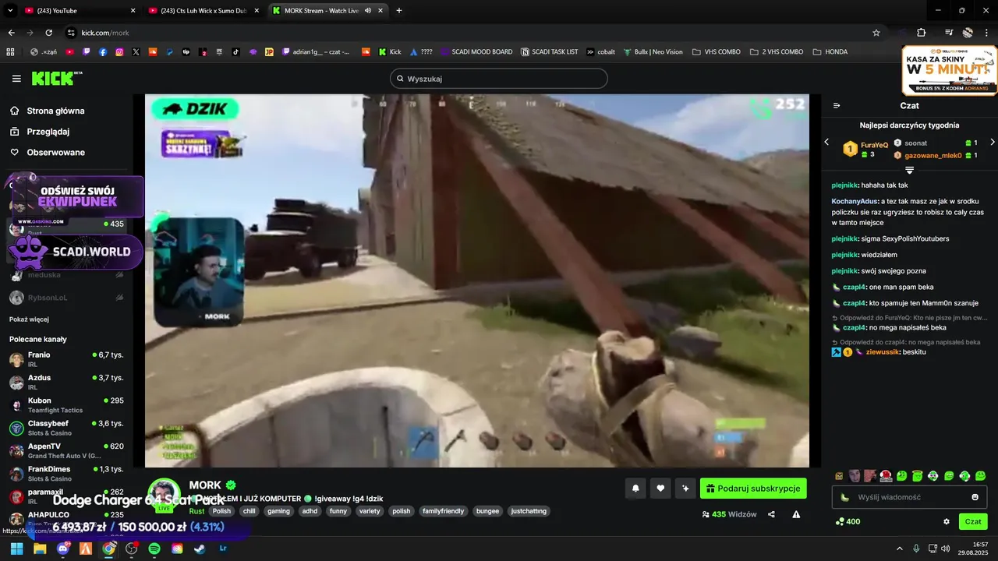The height and width of the screenshot is (561, 998).
Task: Open the PayPal bookmark icon
Action: [169, 52]
